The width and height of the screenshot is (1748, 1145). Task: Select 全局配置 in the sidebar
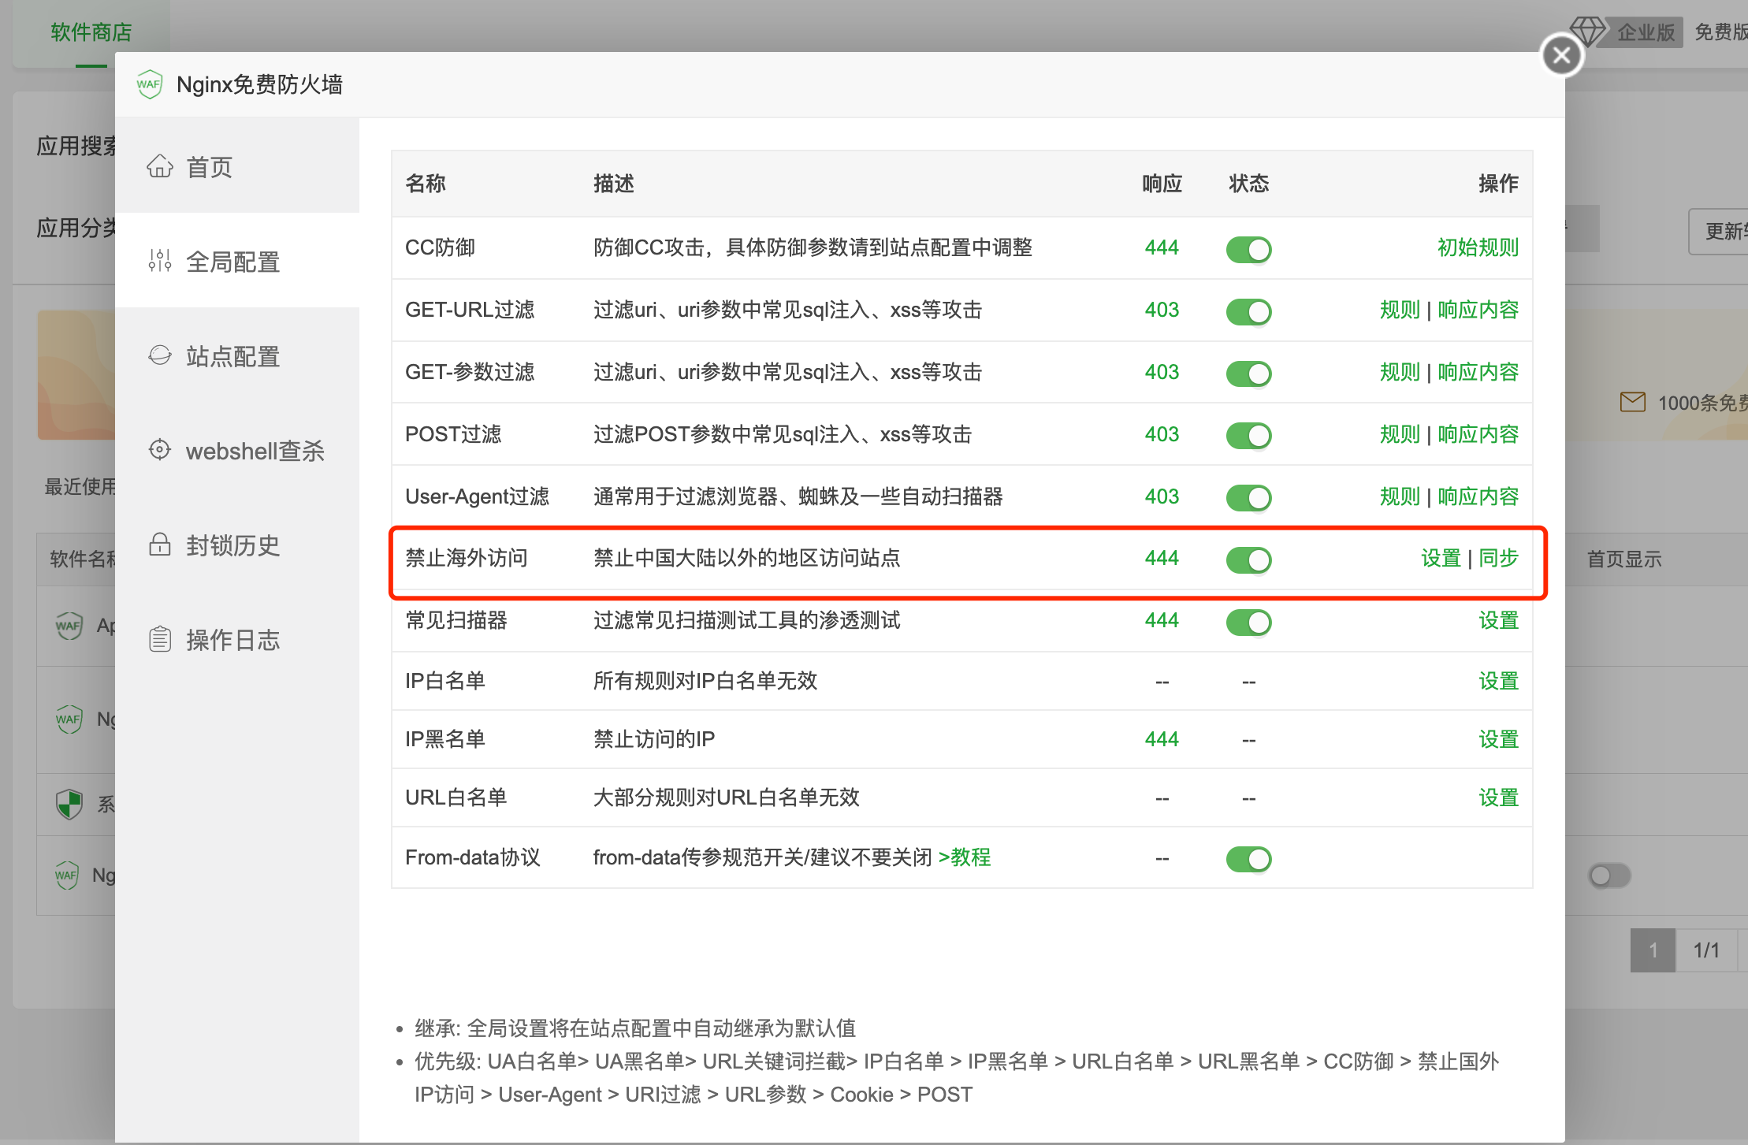coord(237,262)
